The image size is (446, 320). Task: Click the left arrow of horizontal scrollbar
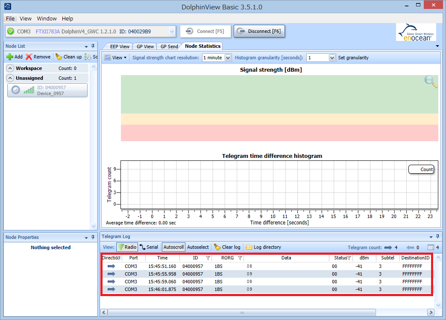click(x=104, y=312)
